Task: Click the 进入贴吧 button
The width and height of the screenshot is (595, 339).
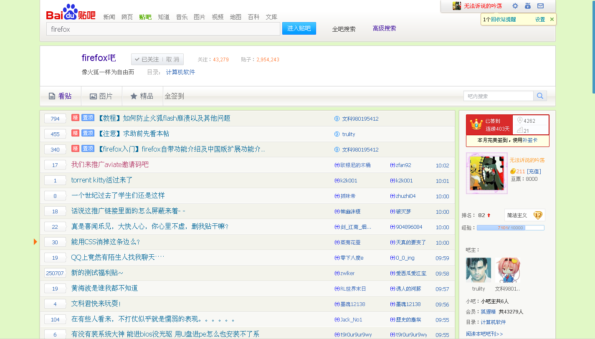Action: tap(299, 28)
